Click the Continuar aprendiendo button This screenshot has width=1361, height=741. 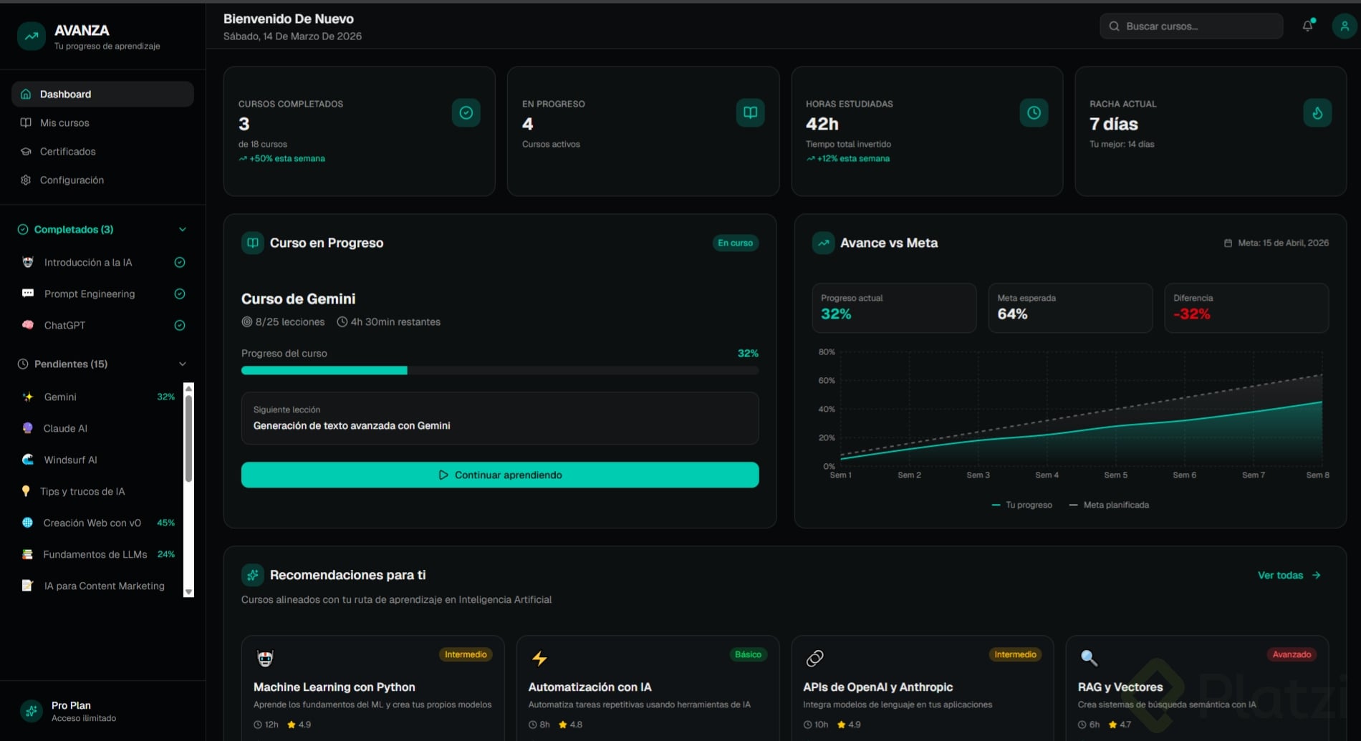[500, 475]
